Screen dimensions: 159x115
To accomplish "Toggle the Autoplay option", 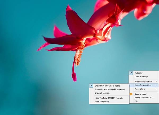I will click(144, 73).
